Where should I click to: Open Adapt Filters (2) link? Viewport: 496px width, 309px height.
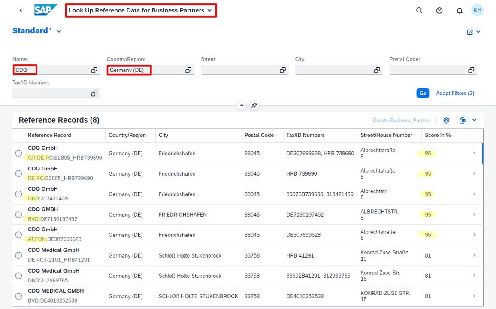[x=455, y=93]
